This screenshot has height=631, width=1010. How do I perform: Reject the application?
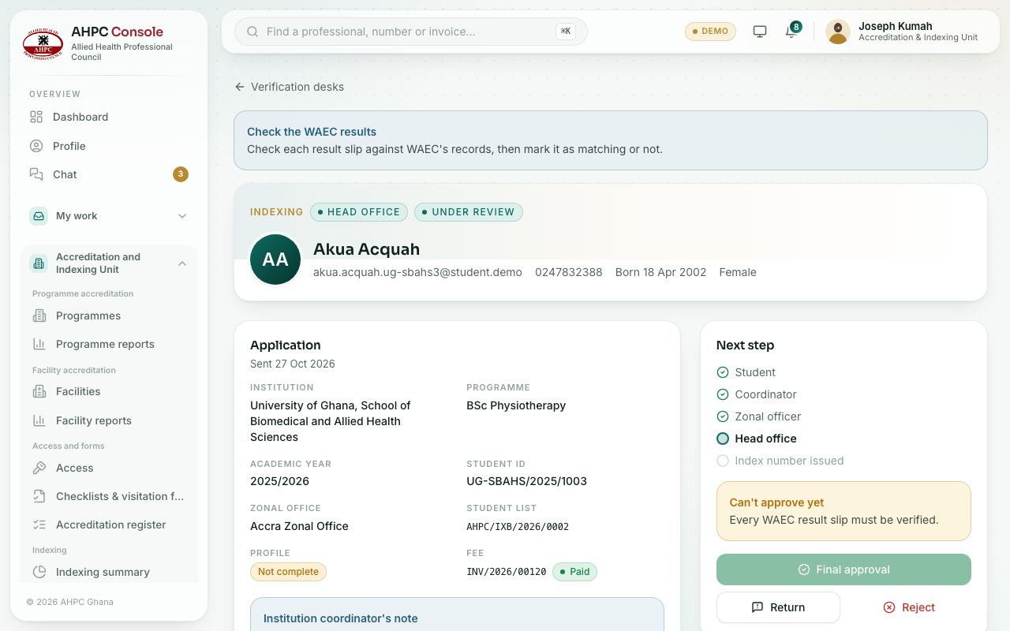tap(909, 607)
